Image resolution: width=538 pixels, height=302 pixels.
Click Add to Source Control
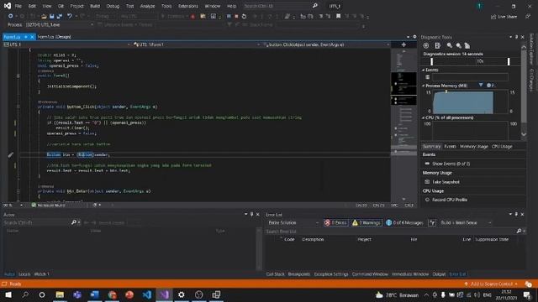pyautogui.click(x=491, y=284)
